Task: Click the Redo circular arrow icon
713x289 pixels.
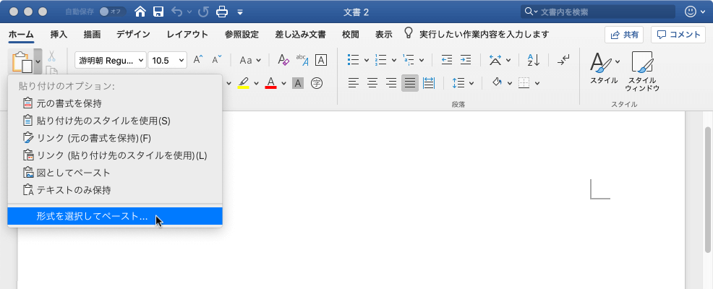Action: click(203, 12)
